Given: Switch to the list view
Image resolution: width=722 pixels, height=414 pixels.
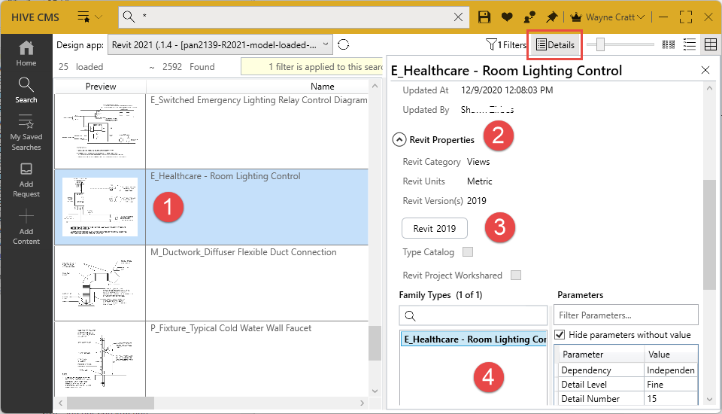Looking at the screenshot, I should (x=690, y=44).
